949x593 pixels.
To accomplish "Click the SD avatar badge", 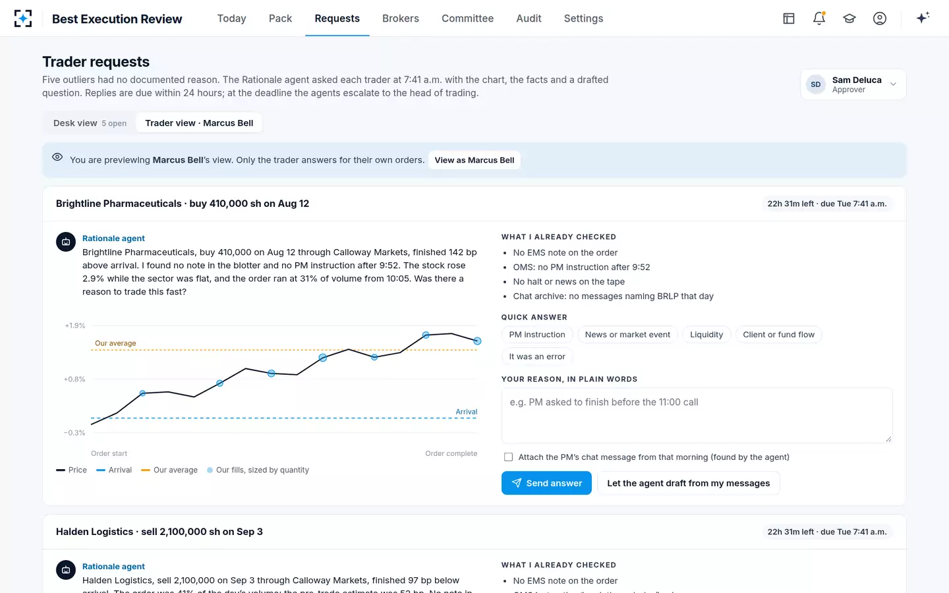I will (816, 84).
